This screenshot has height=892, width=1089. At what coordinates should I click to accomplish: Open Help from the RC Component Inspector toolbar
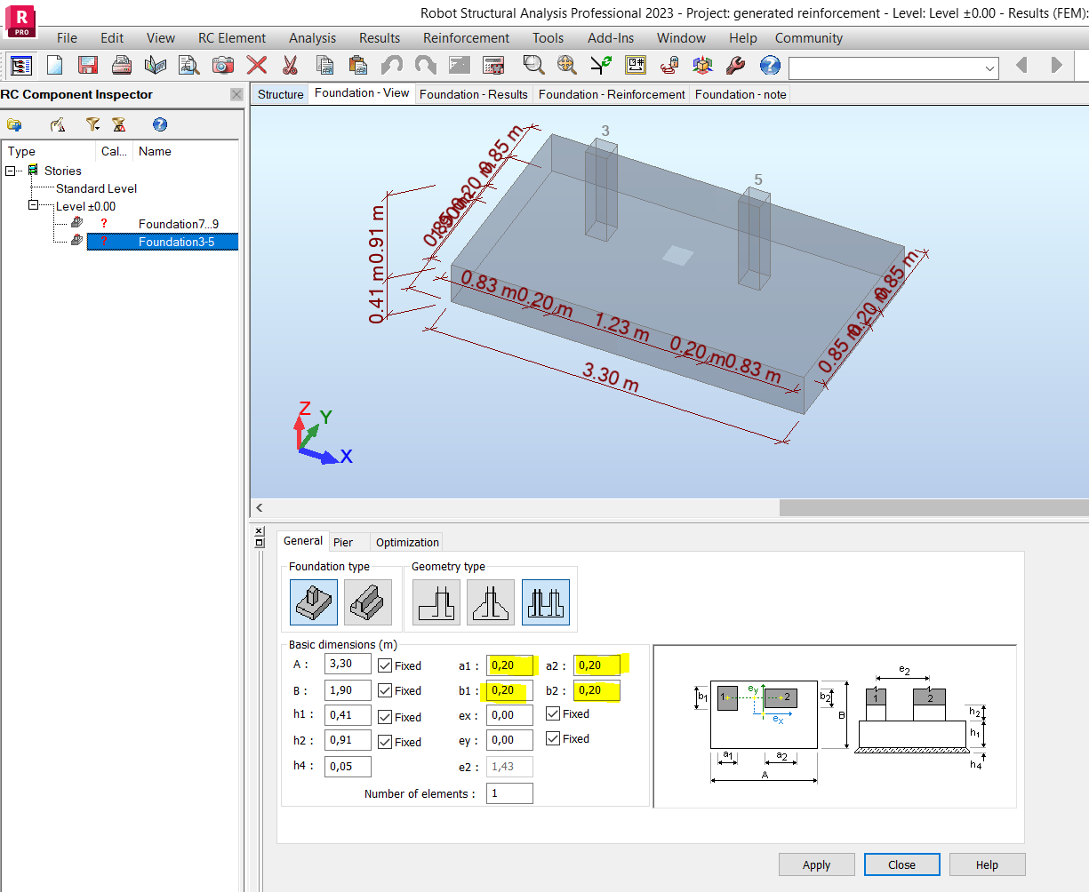(159, 124)
